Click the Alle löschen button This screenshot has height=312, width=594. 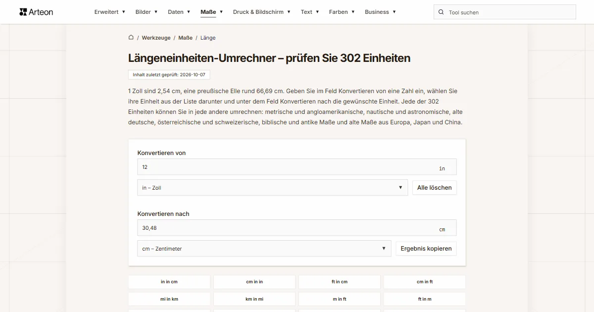pyautogui.click(x=435, y=188)
